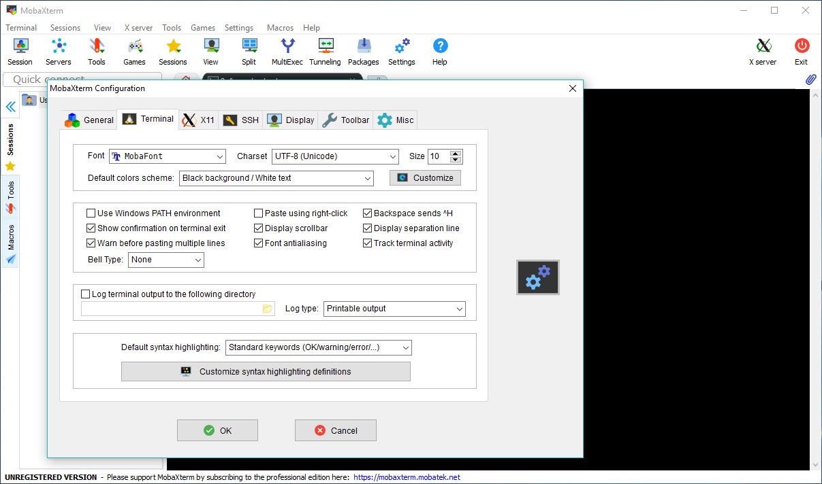Click the Tunneling toolbar icon
The width and height of the screenshot is (822, 484).
325,51
